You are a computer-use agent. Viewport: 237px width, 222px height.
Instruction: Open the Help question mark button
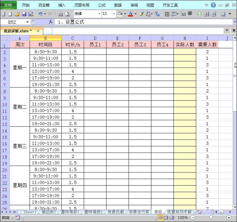(213, 5)
